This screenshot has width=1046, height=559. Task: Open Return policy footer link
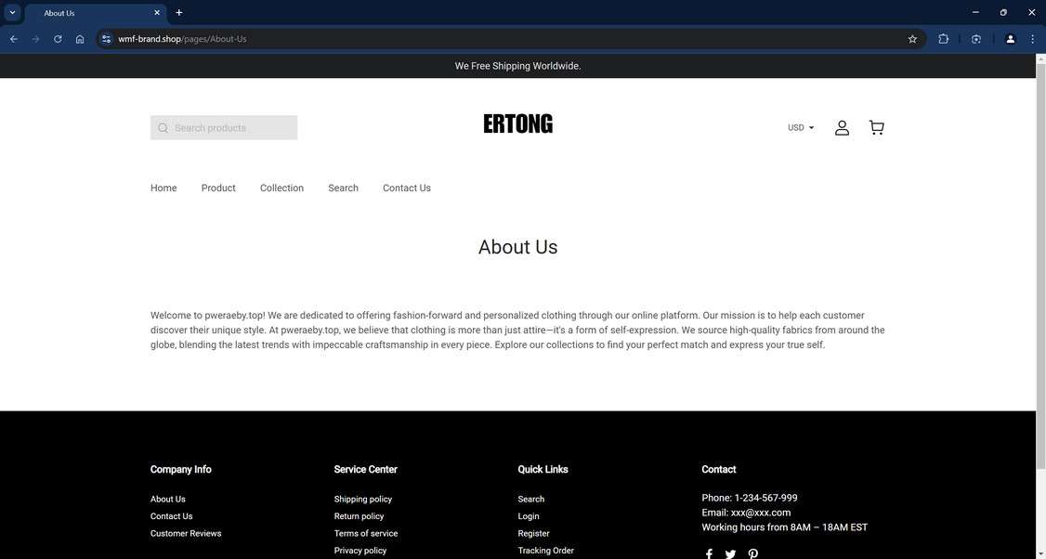(x=359, y=516)
